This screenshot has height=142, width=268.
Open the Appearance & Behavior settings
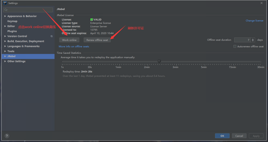(x=22, y=16)
